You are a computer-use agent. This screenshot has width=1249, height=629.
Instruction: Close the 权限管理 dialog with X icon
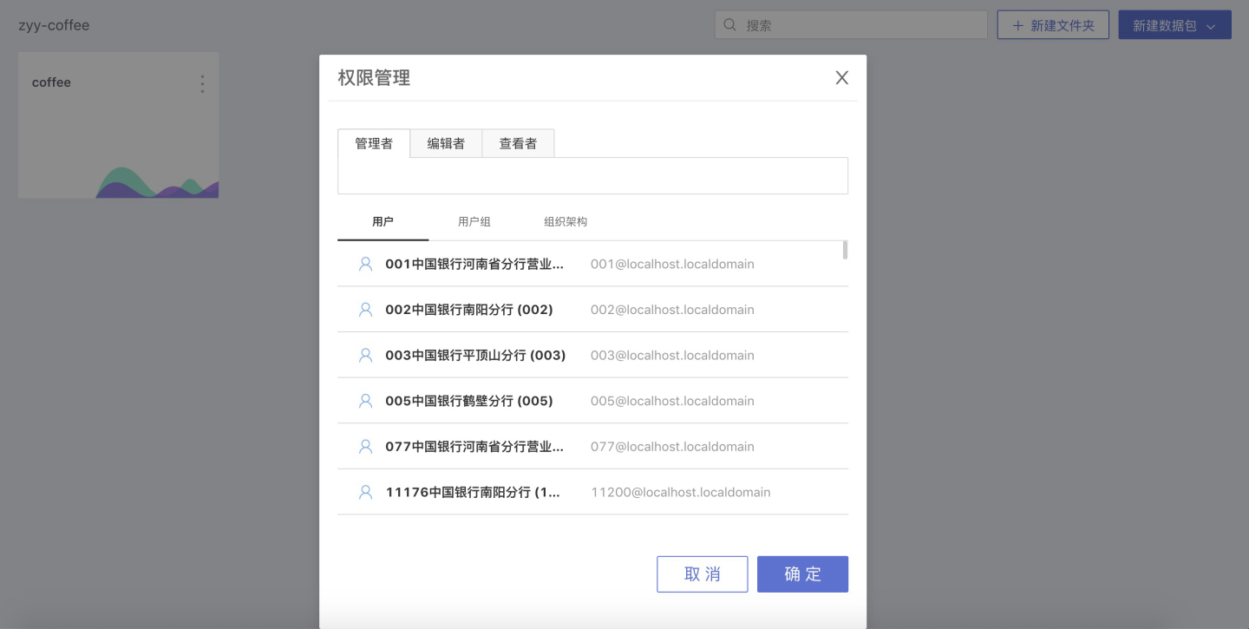coord(841,78)
